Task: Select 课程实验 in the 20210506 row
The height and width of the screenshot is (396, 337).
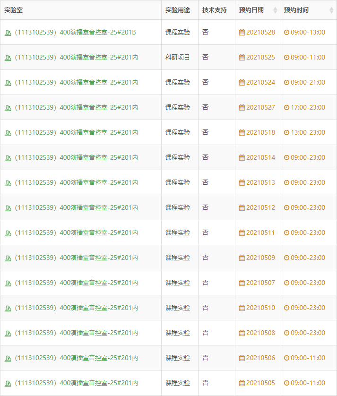Action: click(x=178, y=358)
